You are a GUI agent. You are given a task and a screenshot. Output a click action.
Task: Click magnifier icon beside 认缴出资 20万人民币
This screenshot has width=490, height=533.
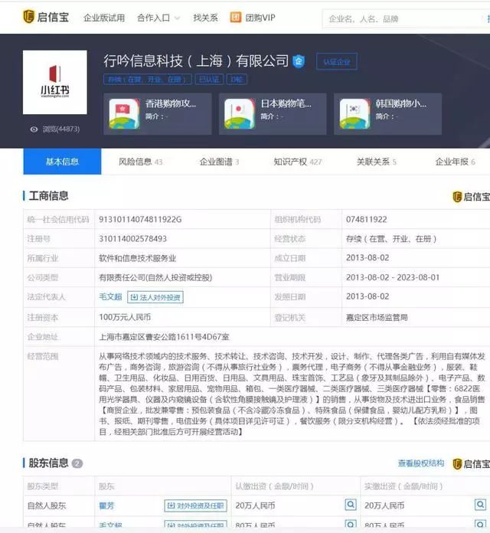pos(351,505)
